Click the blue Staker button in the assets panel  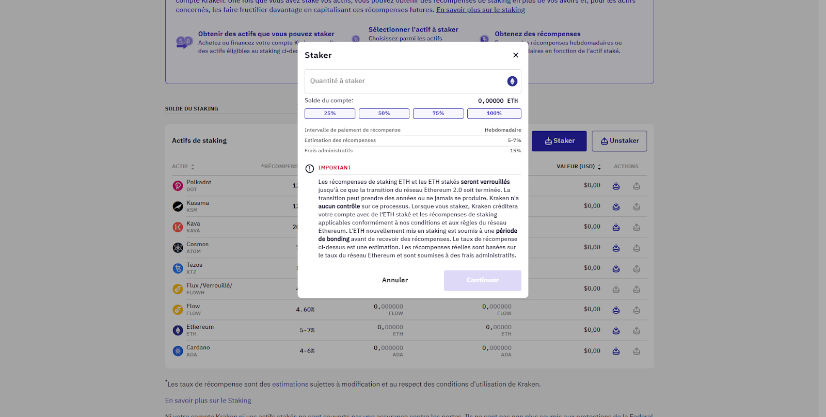point(559,141)
